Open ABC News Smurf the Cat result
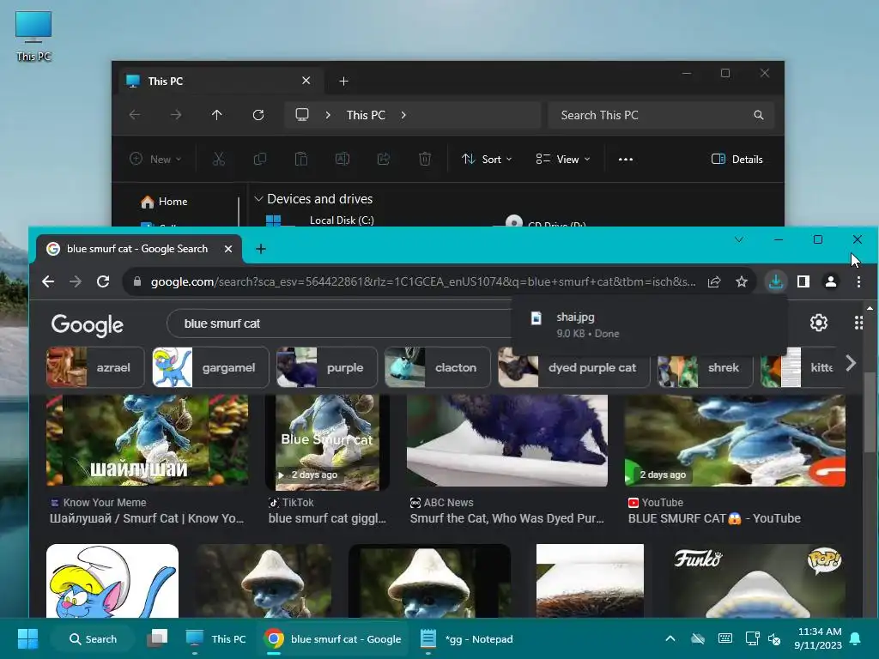This screenshot has height=659, width=879. click(x=507, y=518)
